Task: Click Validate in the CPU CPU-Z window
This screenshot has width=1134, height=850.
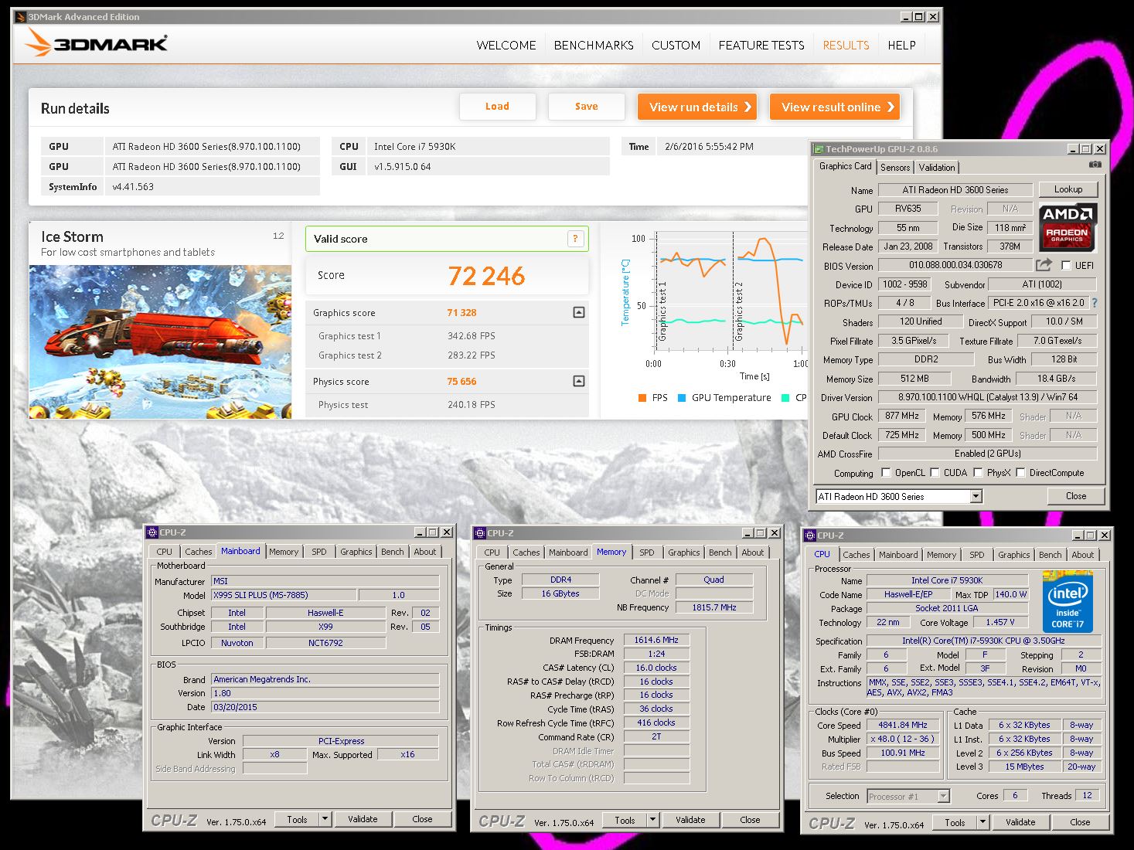Action: point(1020,822)
